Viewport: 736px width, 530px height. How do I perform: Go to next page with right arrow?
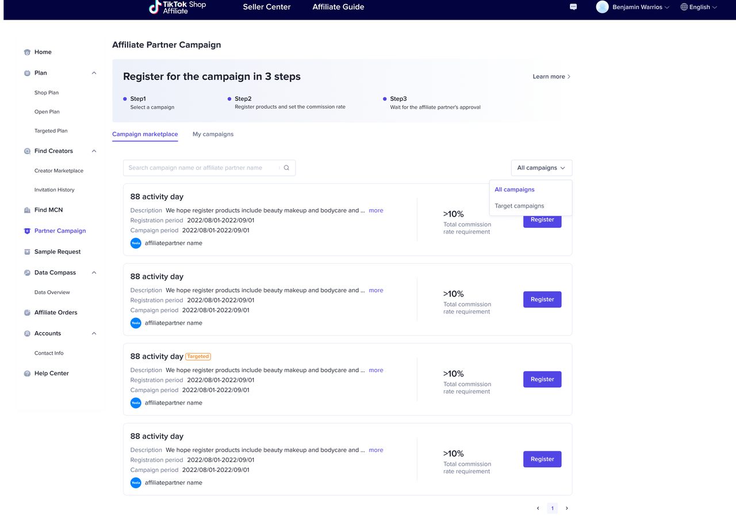pos(567,508)
